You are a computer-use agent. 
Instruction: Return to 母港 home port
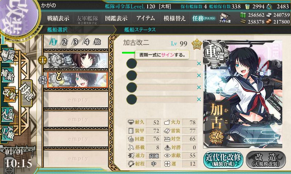point(27,92)
